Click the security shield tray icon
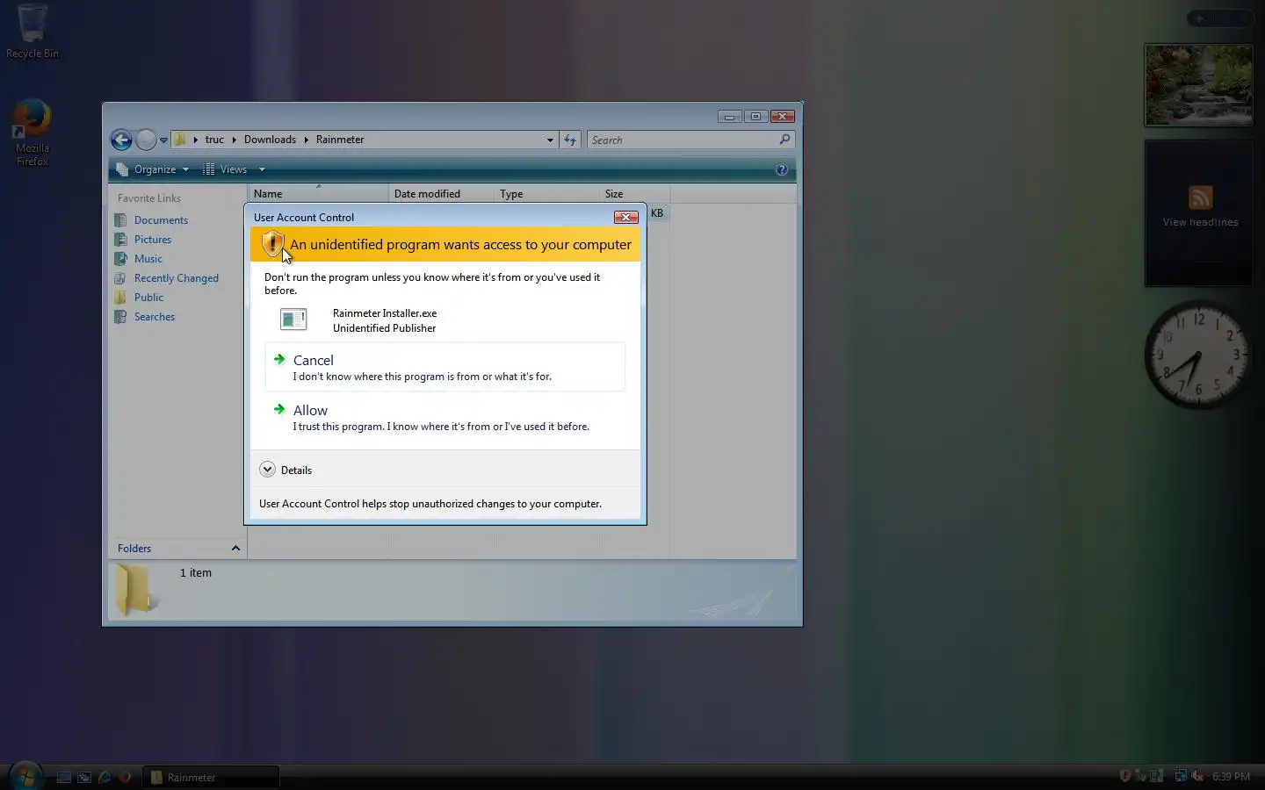The image size is (1265, 790). pyautogui.click(x=1124, y=776)
